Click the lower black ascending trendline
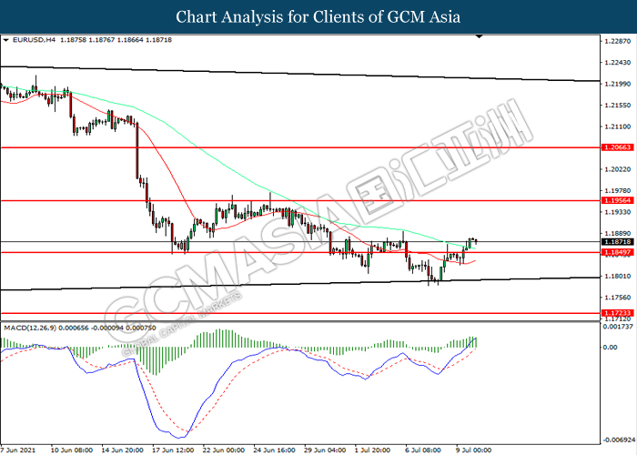The image size is (637, 455). click(273, 285)
